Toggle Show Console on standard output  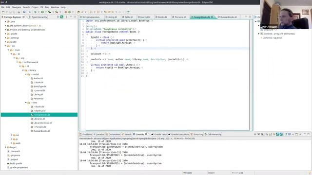click(x=277, y=134)
